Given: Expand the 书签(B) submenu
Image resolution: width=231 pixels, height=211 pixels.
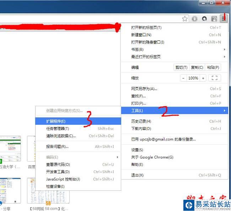Looking at the screenshot, I should [174, 49].
